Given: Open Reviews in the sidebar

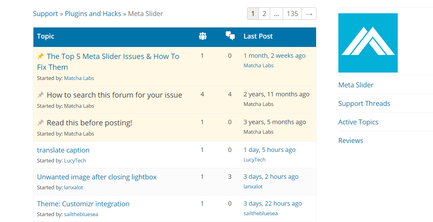Looking at the screenshot, I should (351, 140).
